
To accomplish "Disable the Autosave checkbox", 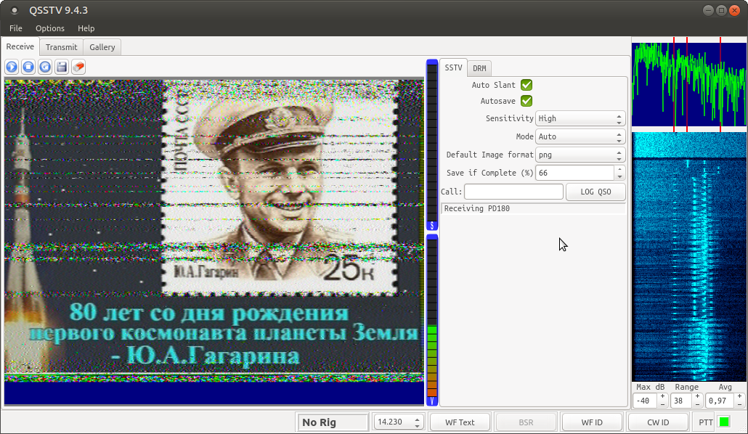I will [527, 101].
